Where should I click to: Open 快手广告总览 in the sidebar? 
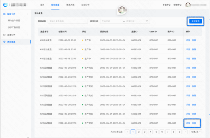(14, 27)
